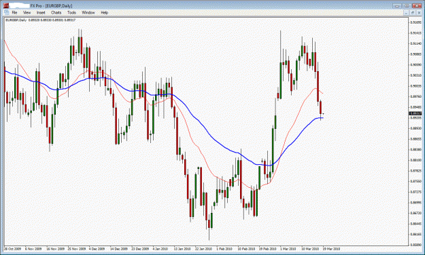Viewport: 425px width, 255px height.
Task: Click the 0.88930 price axis label
Action: [415, 128]
